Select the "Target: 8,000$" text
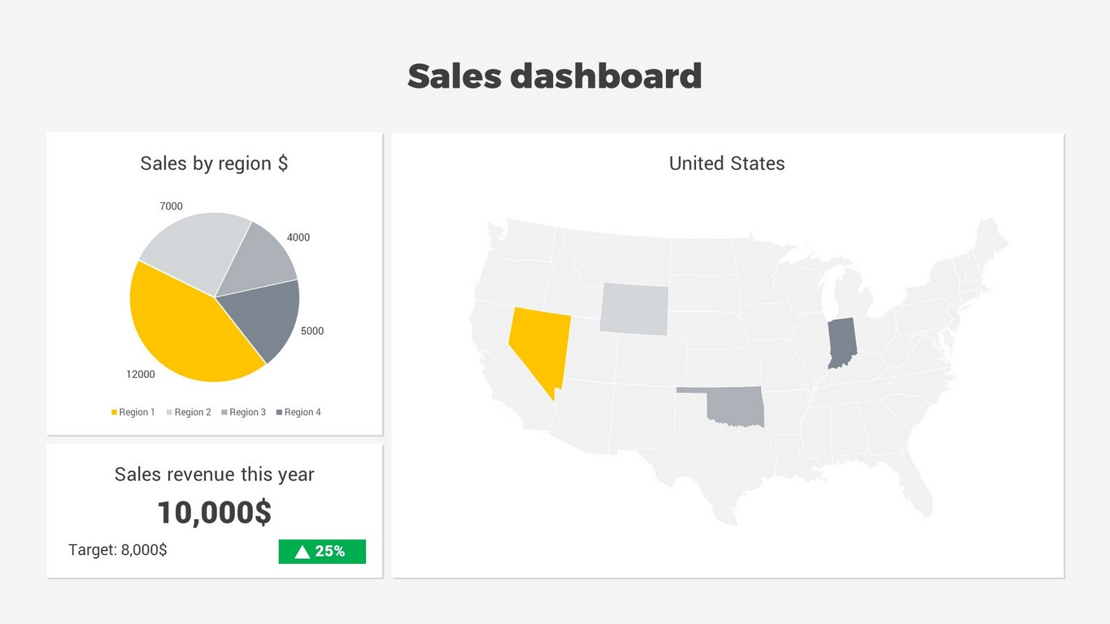 (118, 550)
